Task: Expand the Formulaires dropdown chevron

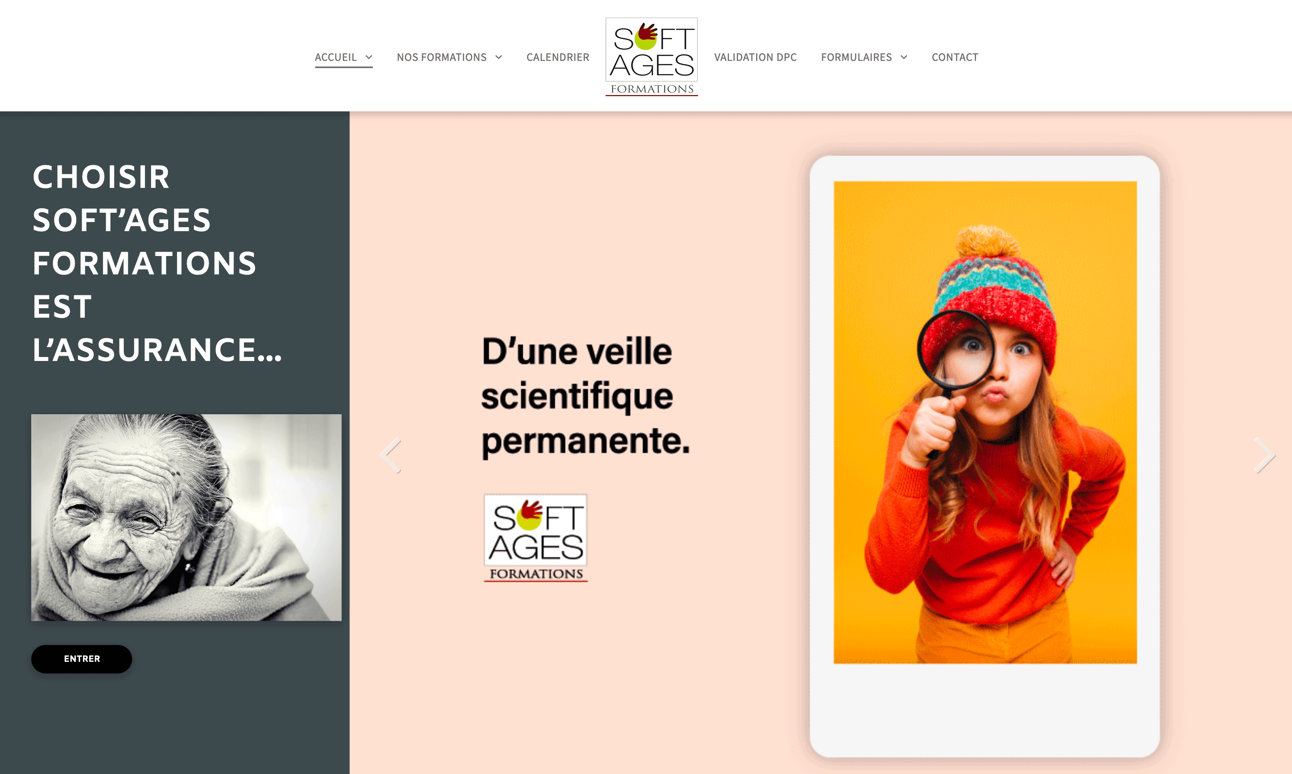Action: click(904, 57)
